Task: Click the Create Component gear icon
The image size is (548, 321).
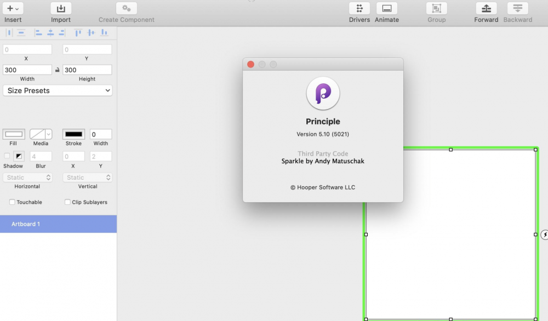Action: (126, 8)
